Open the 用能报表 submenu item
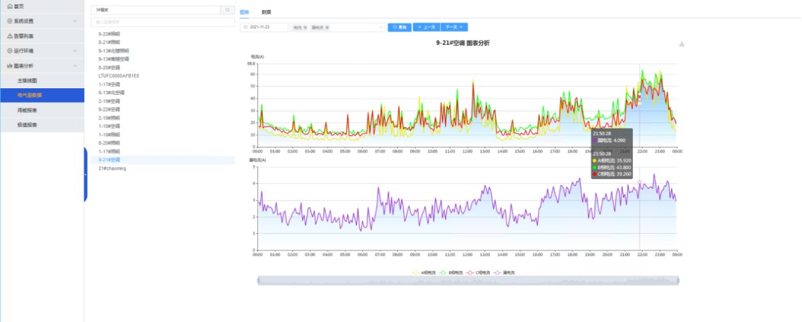The width and height of the screenshot is (802, 322). click(x=41, y=110)
